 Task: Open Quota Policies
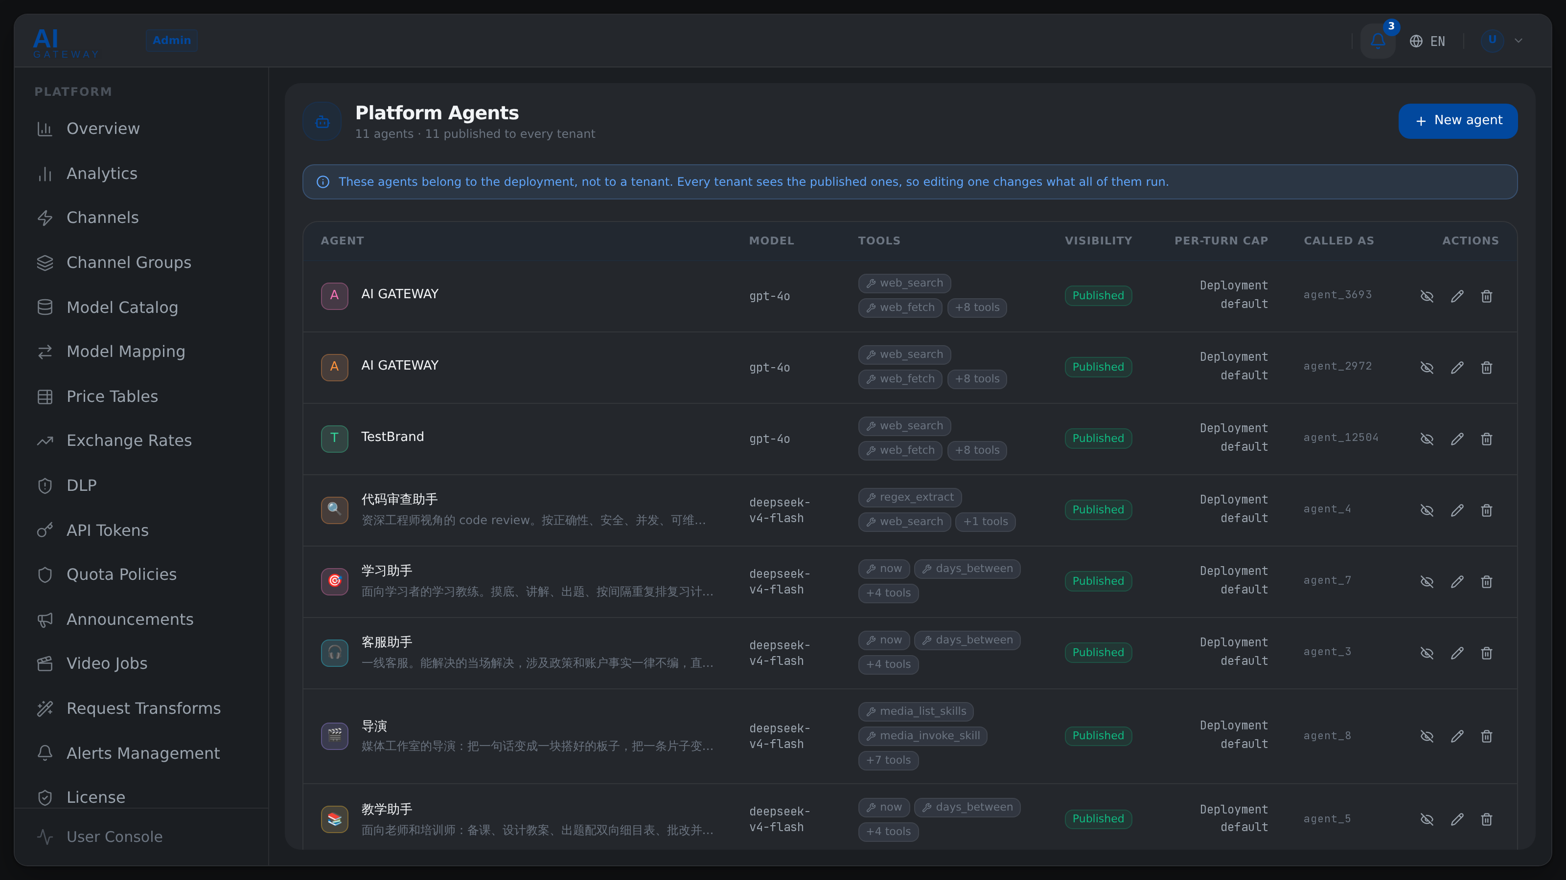(141, 574)
